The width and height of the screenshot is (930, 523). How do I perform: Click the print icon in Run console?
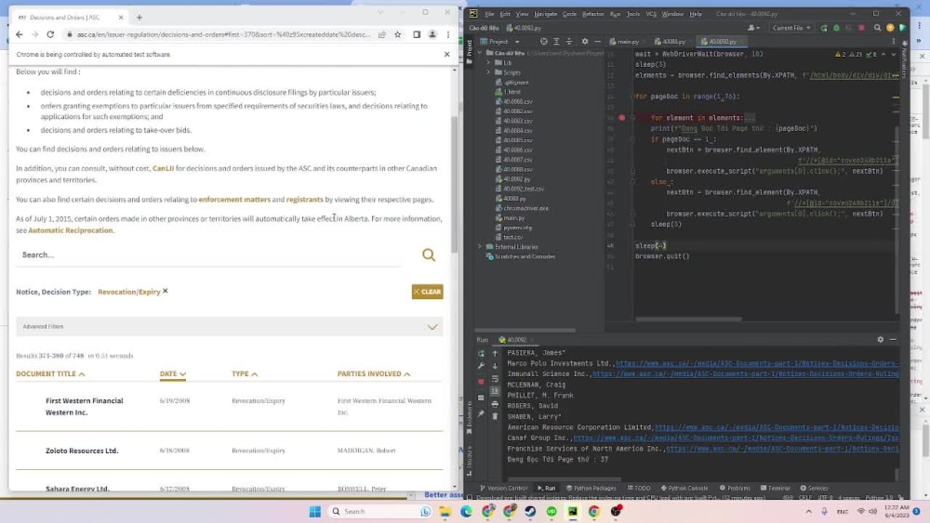[x=496, y=404]
